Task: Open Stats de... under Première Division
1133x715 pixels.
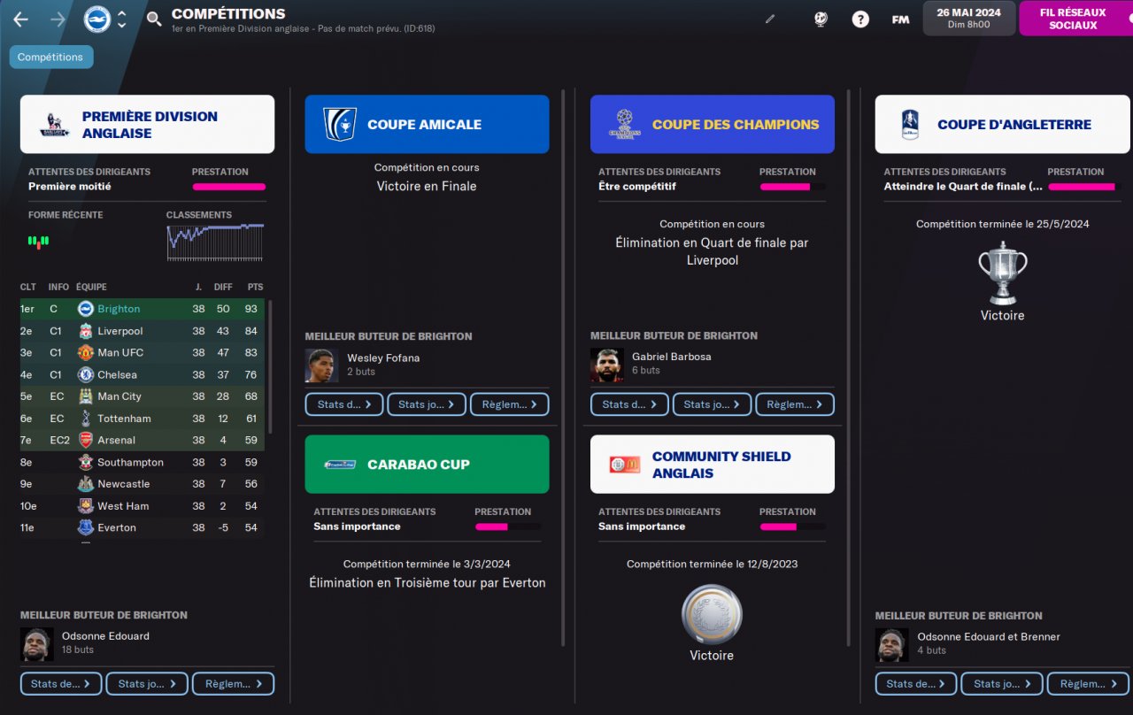Action: coord(61,683)
